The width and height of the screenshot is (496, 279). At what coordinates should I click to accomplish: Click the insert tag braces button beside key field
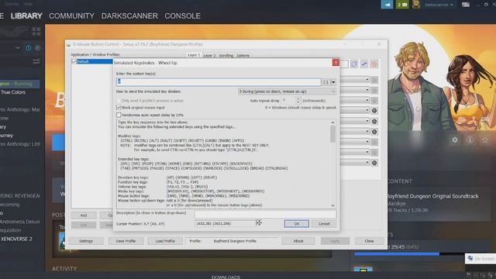(x=325, y=82)
